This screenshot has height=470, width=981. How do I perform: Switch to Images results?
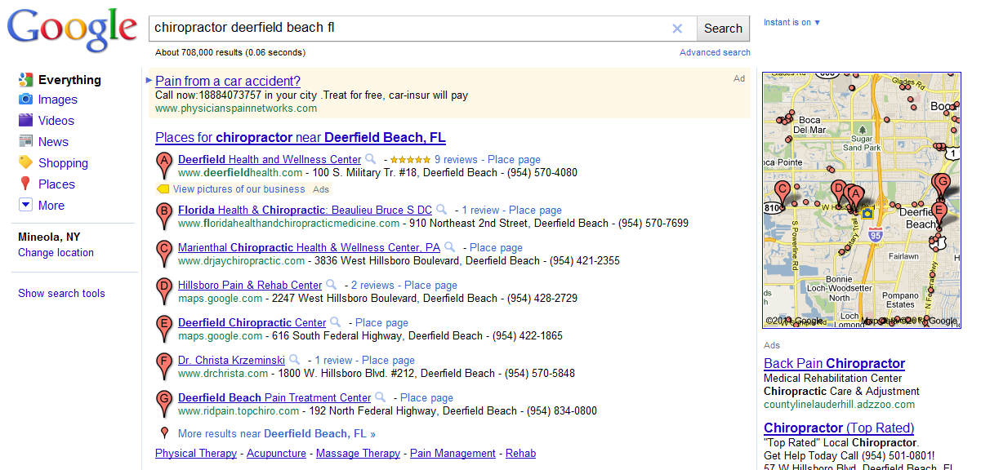[58, 100]
